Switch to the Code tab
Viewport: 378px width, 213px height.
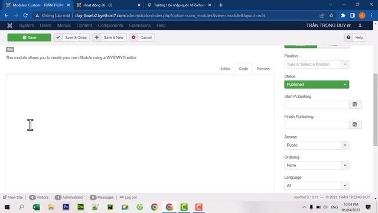243,69
